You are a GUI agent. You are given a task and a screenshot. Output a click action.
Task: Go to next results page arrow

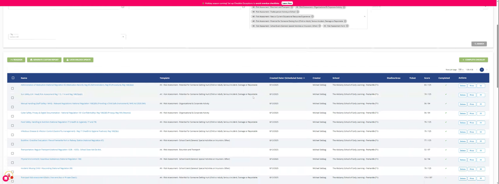pos(487,70)
